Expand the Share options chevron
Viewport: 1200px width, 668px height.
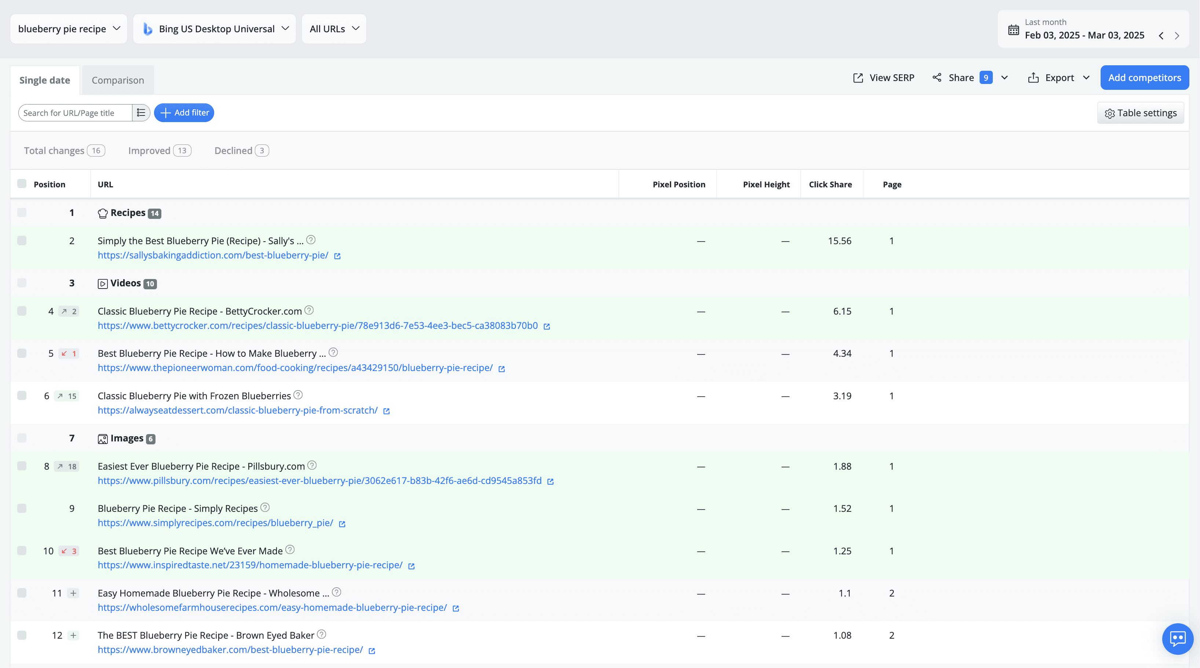click(x=1005, y=78)
